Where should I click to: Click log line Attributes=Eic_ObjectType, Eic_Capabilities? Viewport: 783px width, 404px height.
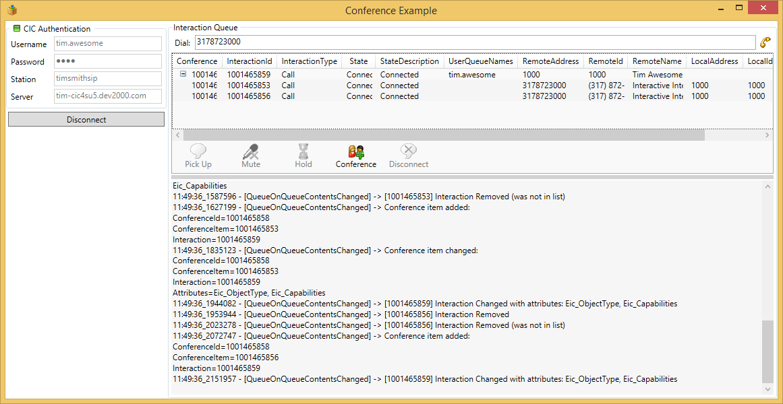click(x=249, y=293)
